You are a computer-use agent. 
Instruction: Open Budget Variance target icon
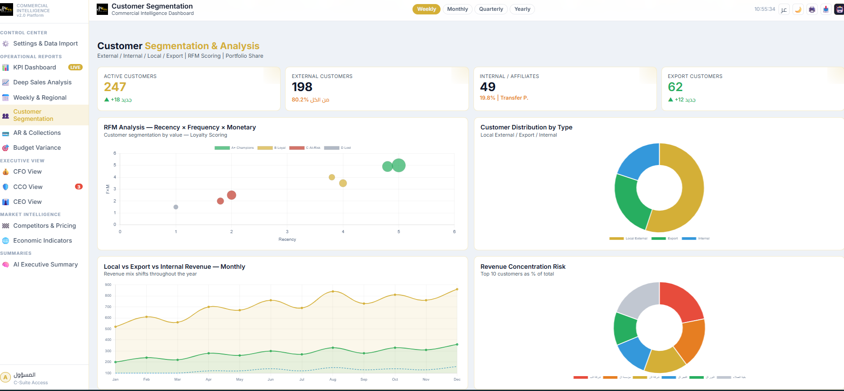5,148
